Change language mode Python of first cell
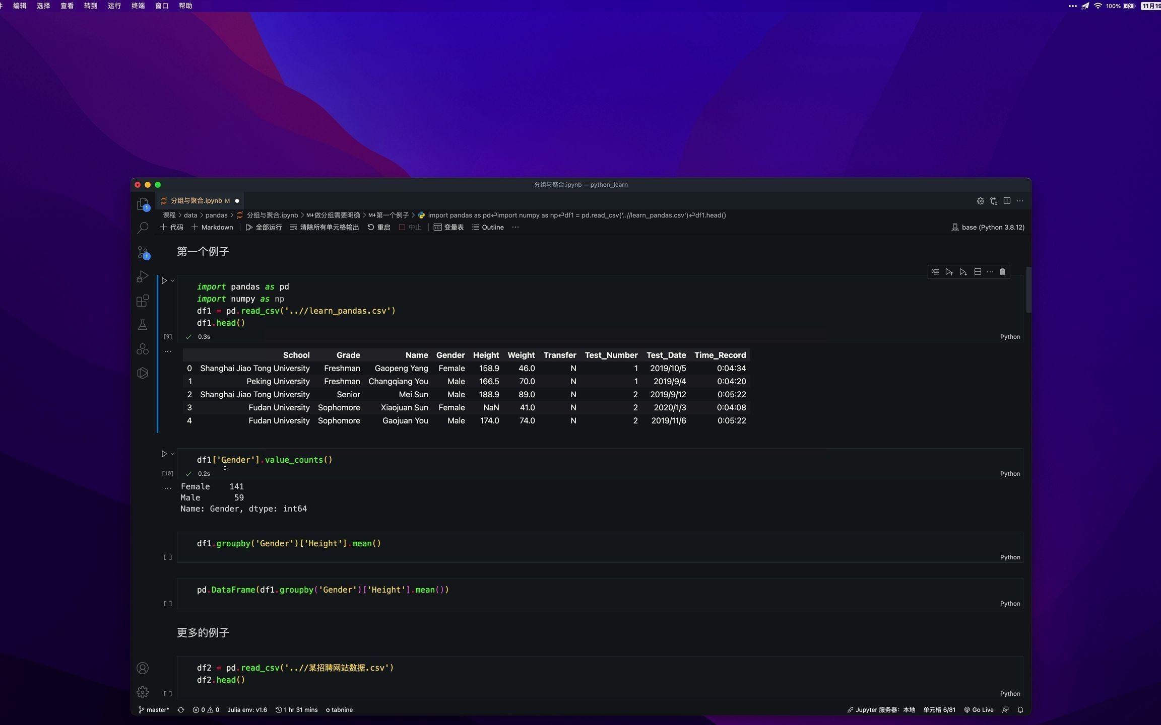This screenshot has height=725, width=1161. (x=1010, y=337)
